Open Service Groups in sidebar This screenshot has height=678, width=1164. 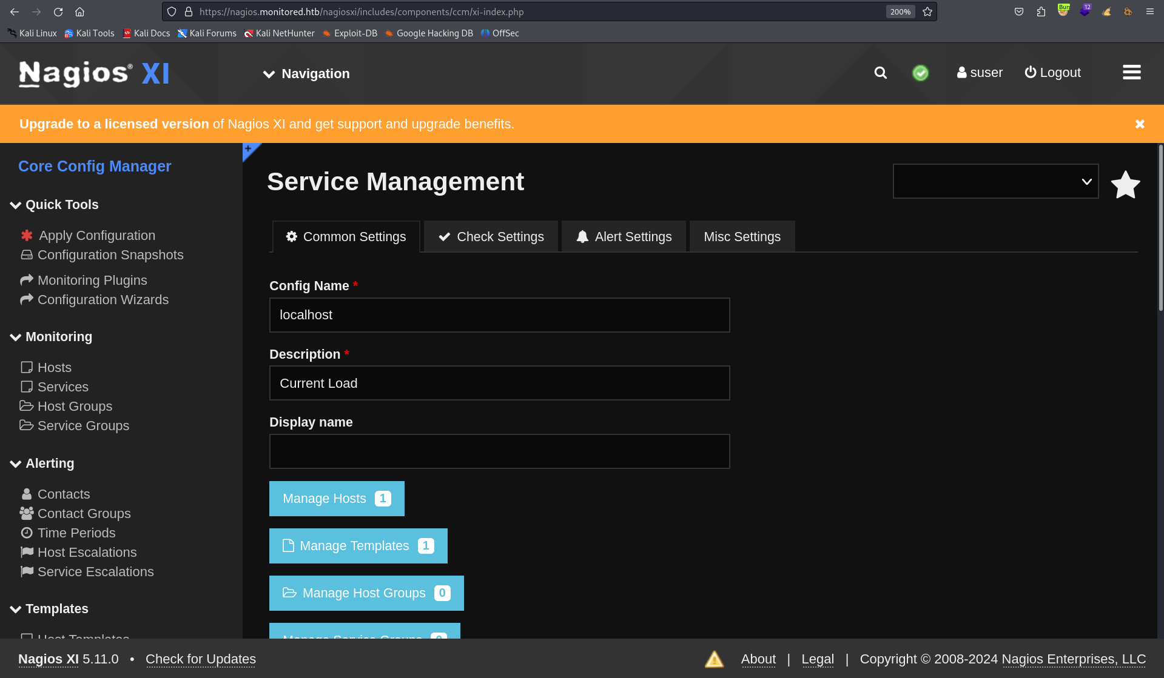75,426
